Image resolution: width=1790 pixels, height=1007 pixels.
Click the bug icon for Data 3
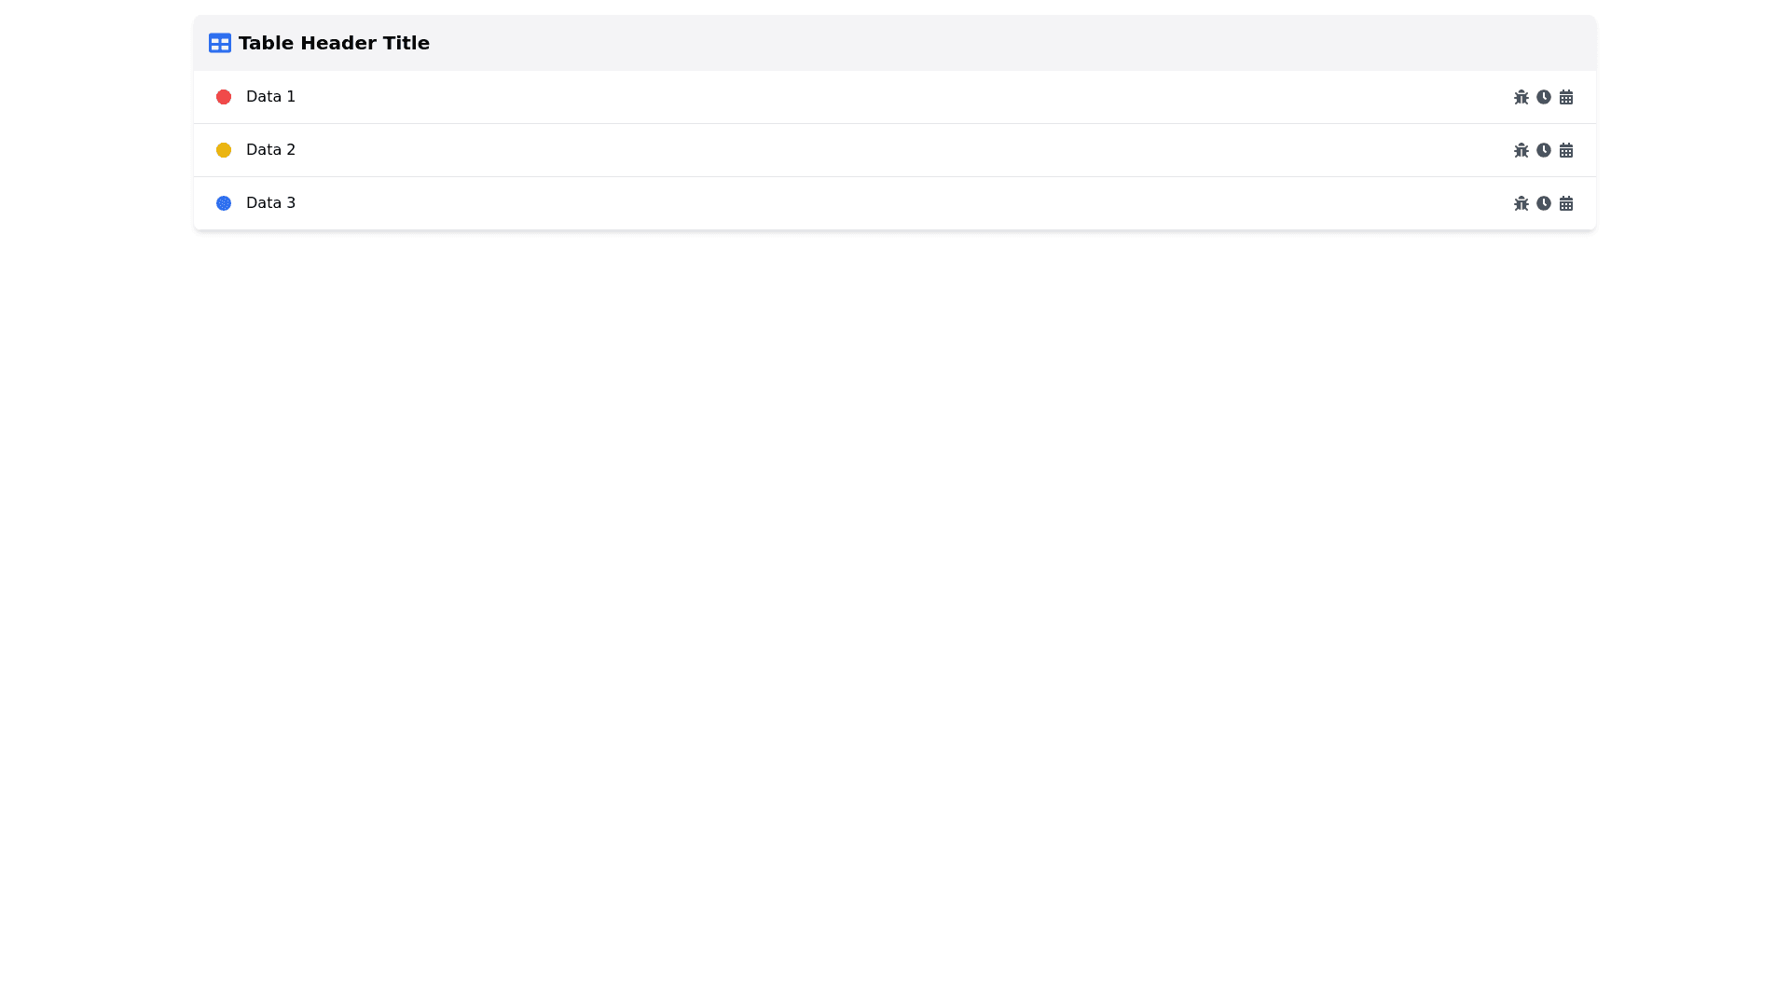pyautogui.click(x=1521, y=203)
